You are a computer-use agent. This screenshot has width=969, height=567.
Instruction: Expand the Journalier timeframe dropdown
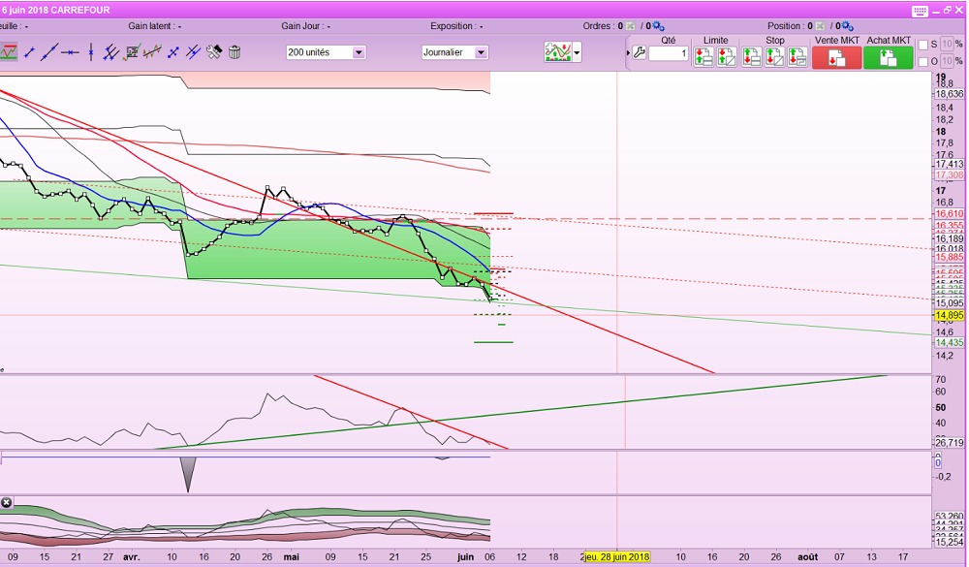click(481, 52)
